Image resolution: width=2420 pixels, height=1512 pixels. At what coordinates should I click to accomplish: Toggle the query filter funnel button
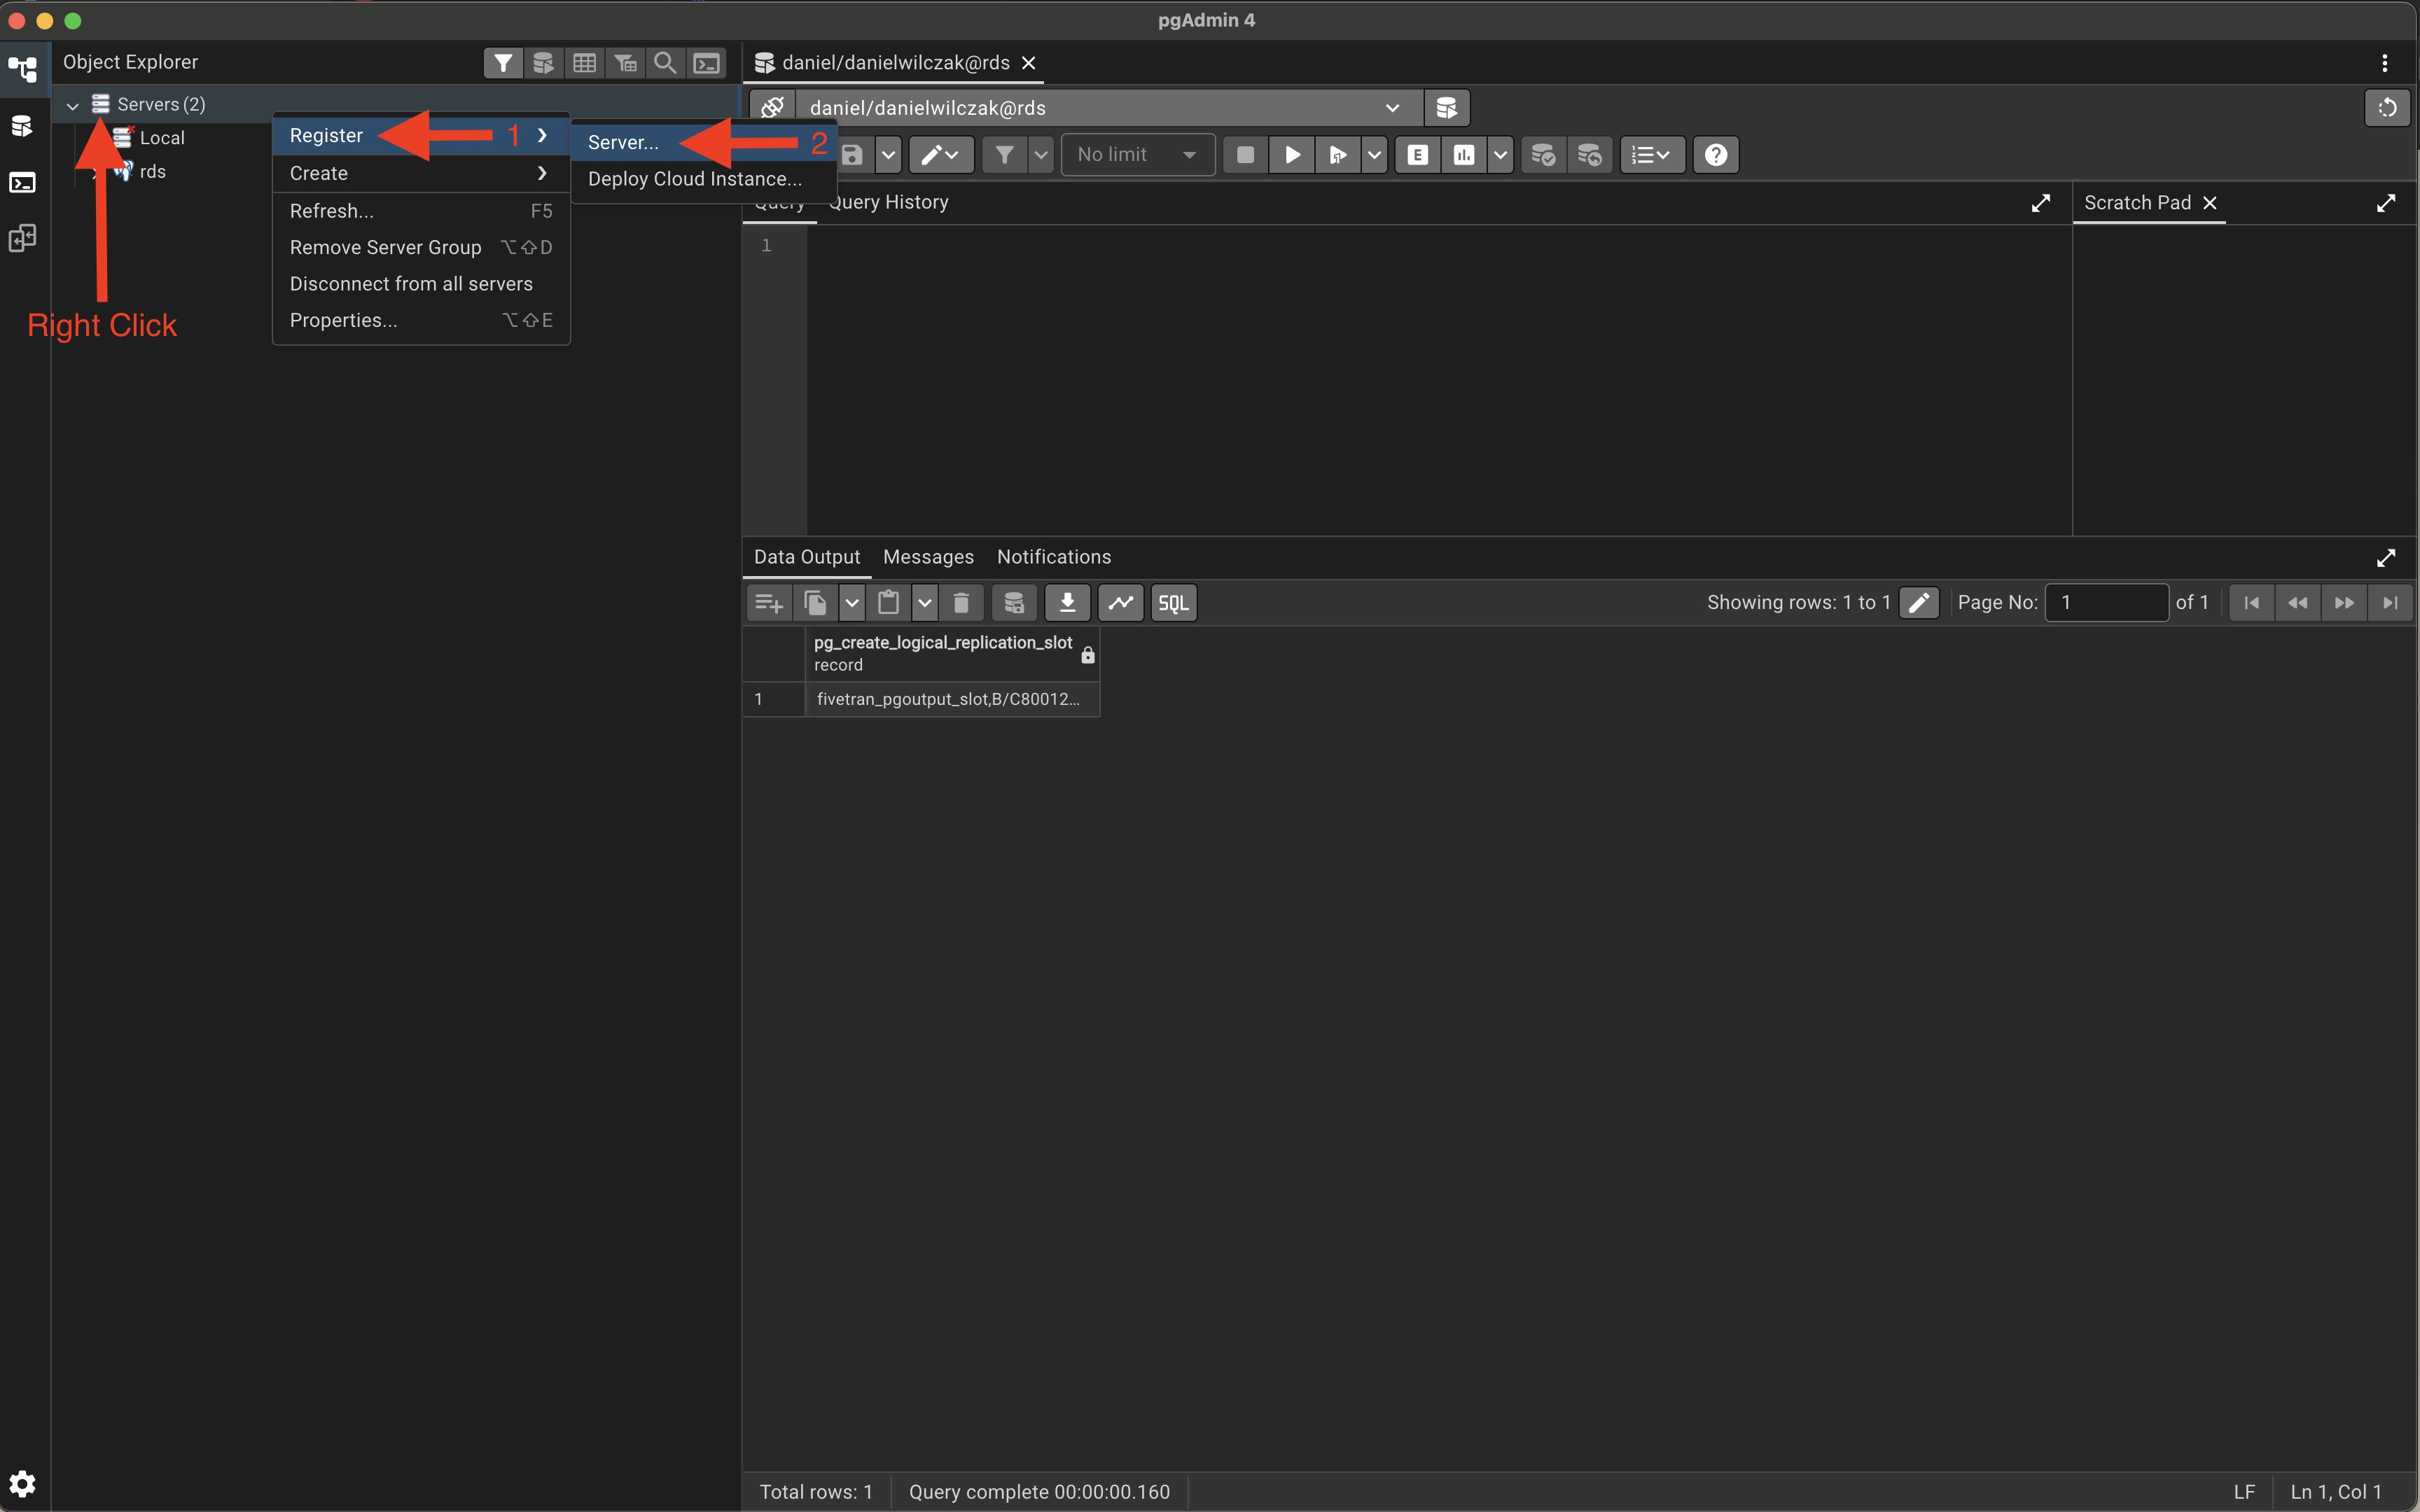tap(1004, 155)
